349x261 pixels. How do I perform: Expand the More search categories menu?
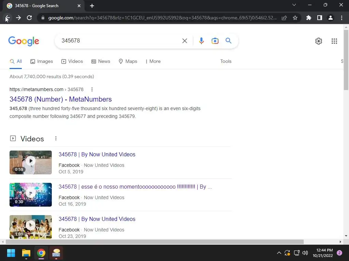pyautogui.click(x=153, y=62)
